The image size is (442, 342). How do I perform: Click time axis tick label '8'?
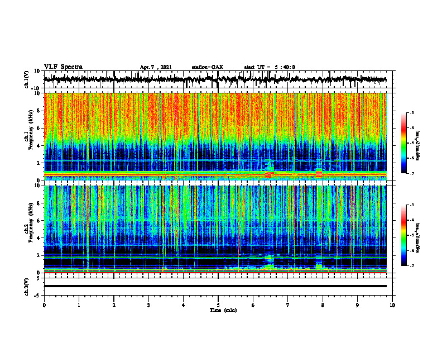323,305
